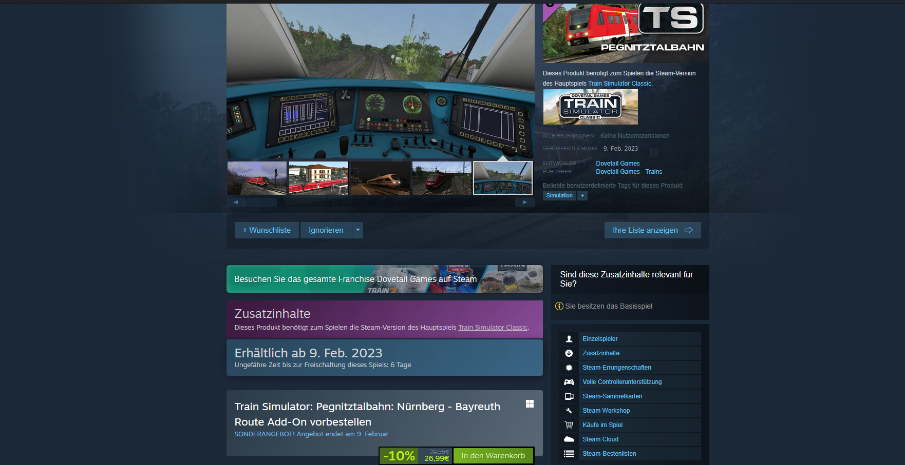
Task: Select station building with red train thumbnail
Action: [x=318, y=178]
